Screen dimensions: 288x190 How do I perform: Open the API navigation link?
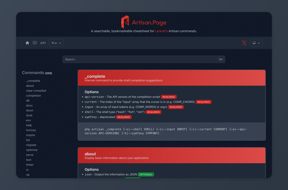point(43,43)
